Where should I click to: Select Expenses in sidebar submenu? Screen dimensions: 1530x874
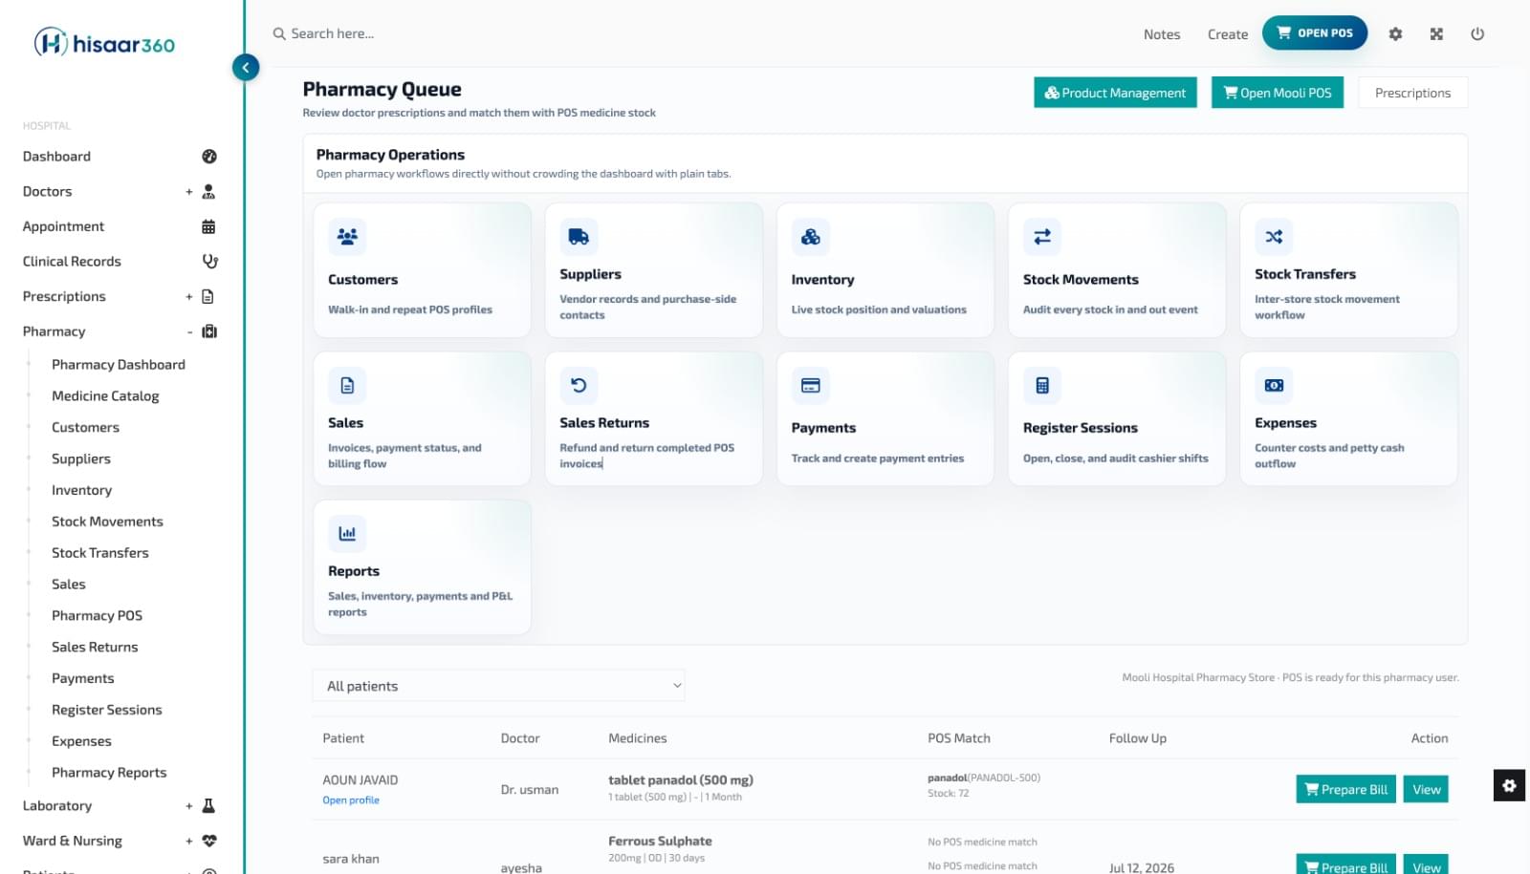click(81, 741)
